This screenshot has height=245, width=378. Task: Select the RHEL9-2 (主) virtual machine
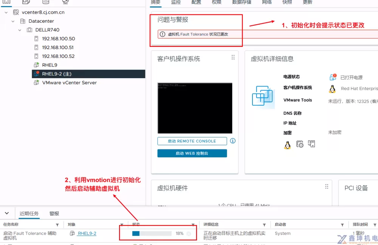click(57, 74)
